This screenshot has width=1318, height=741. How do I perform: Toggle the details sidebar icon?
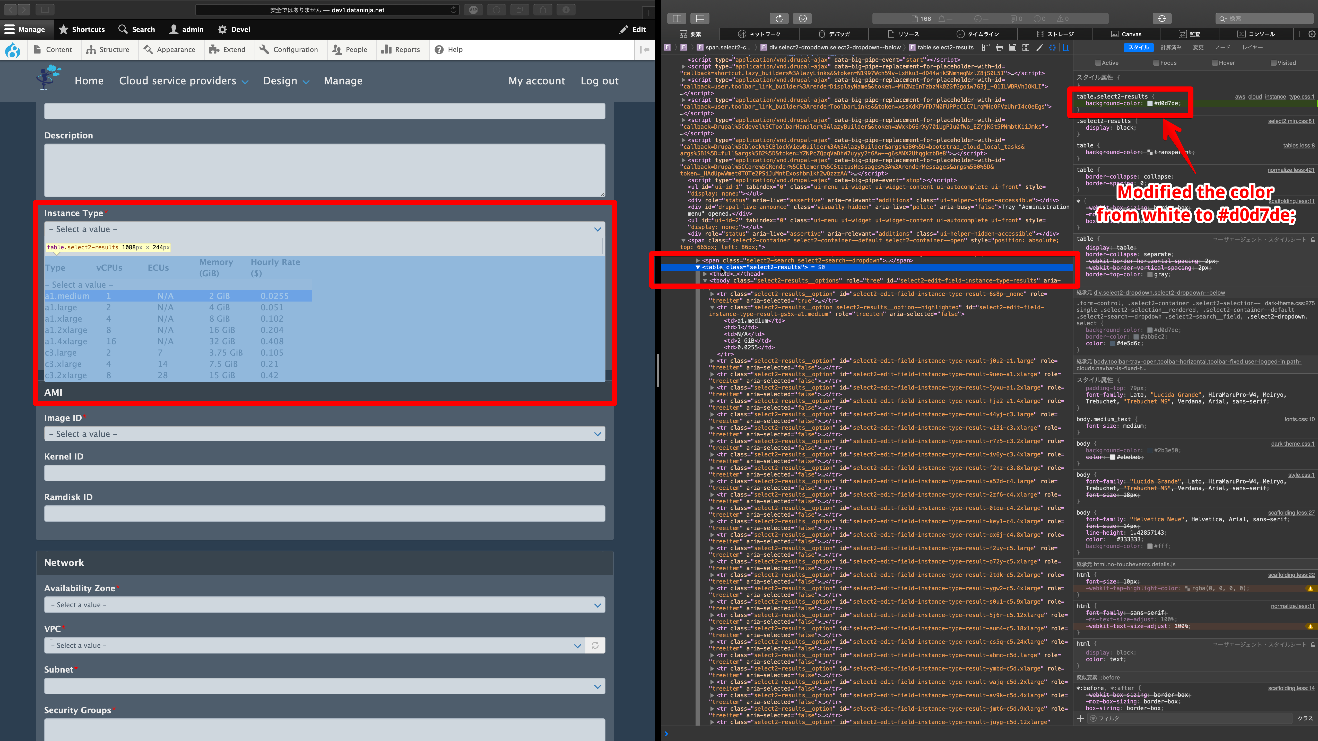point(1066,48)
